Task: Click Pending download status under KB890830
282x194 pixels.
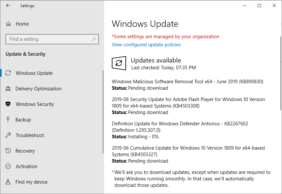Action: 148,88
